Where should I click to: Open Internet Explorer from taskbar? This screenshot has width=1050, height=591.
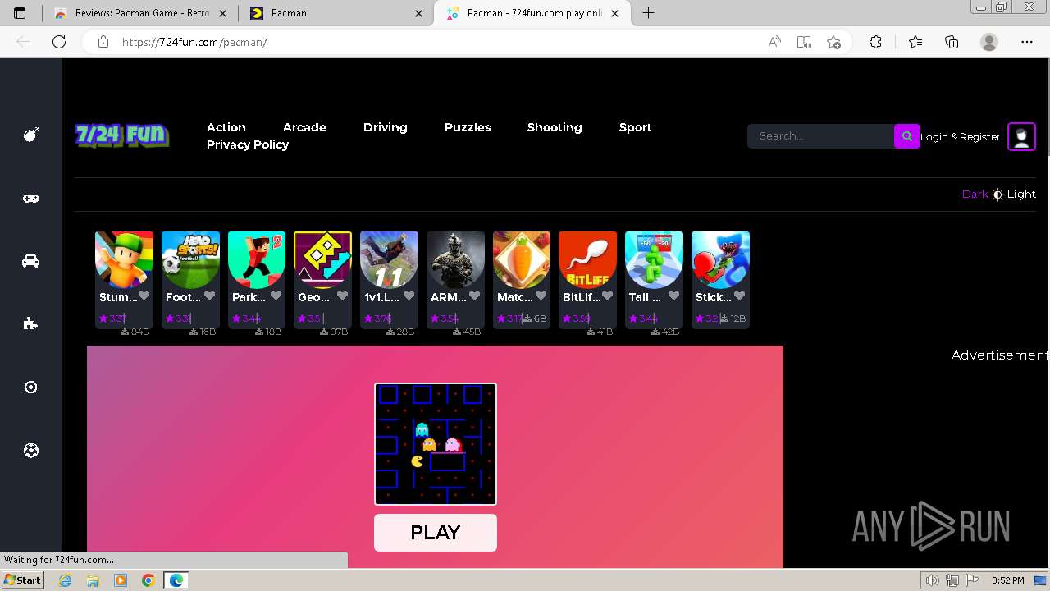[66, 580]
